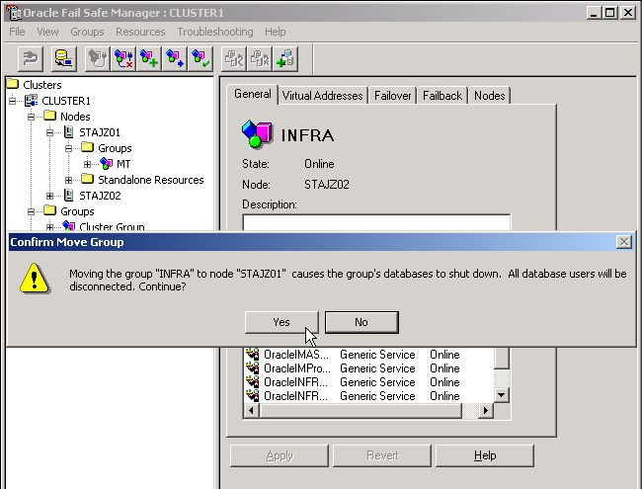Click the verify group toolbar icon with green check
This screenshot has width=642, height=489.
[201, 58]
